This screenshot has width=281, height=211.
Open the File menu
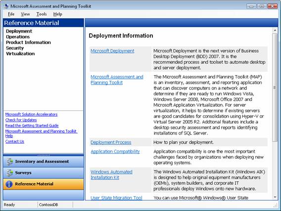(x=11, y=14)
